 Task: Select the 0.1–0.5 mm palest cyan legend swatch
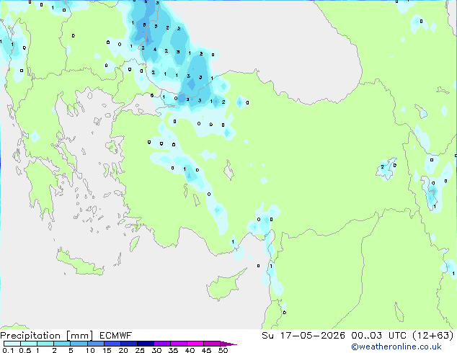(12, 344)
